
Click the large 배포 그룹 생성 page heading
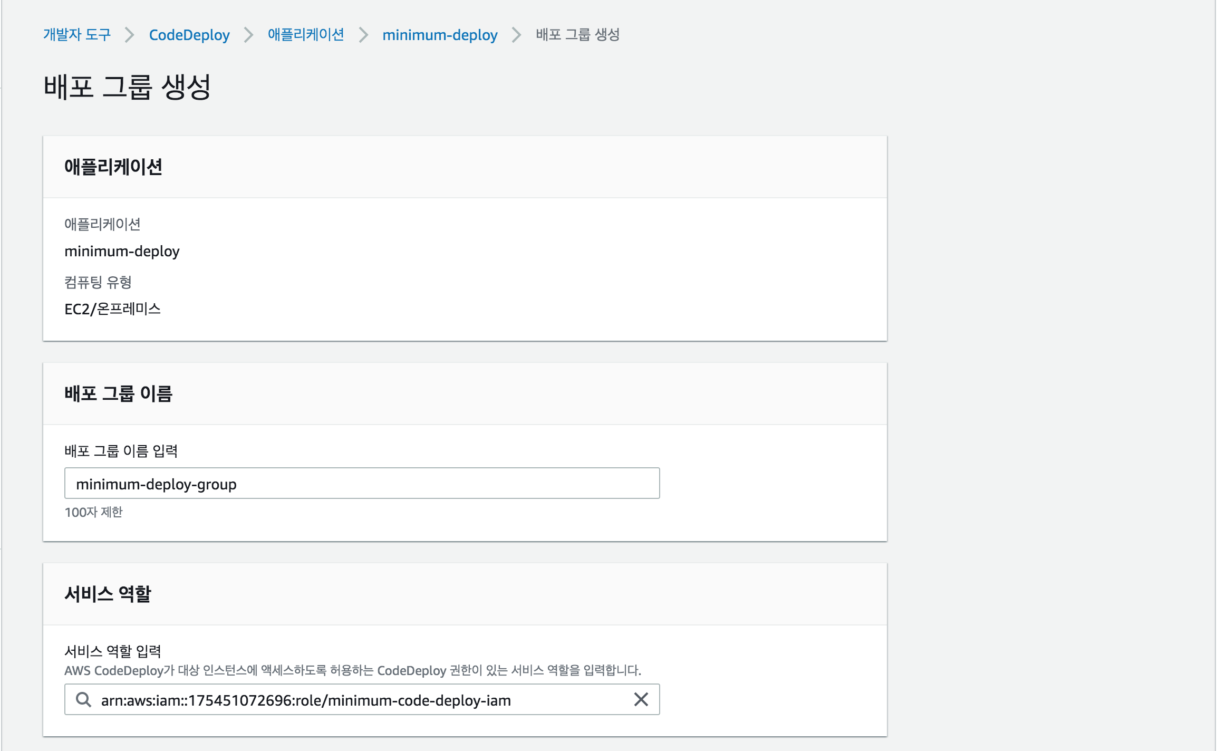pos(127,87)
